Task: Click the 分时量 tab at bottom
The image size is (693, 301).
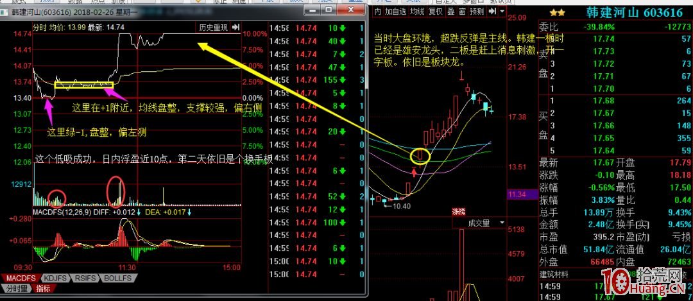Action: pos(15,289)
